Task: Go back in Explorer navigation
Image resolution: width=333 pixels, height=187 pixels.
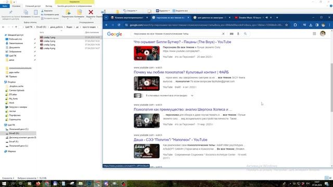Action: coord(3,27)
